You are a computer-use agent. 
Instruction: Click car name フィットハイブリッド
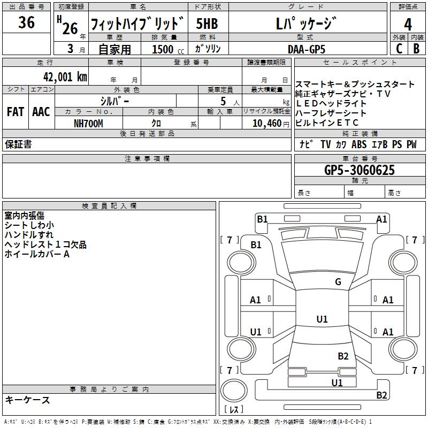137,24
